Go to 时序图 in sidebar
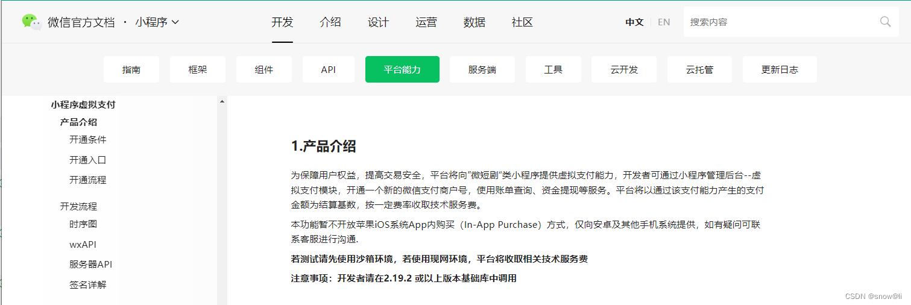Screen dimensions: 911x305 [x=83, y=224]
